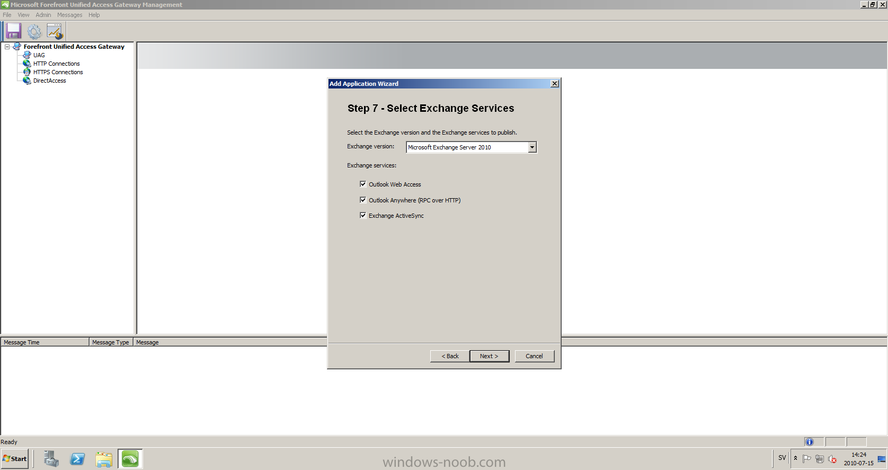Click the Activate configuration gear icon
The height and width of the screenshot is (470, 888).
click(34, 32)
